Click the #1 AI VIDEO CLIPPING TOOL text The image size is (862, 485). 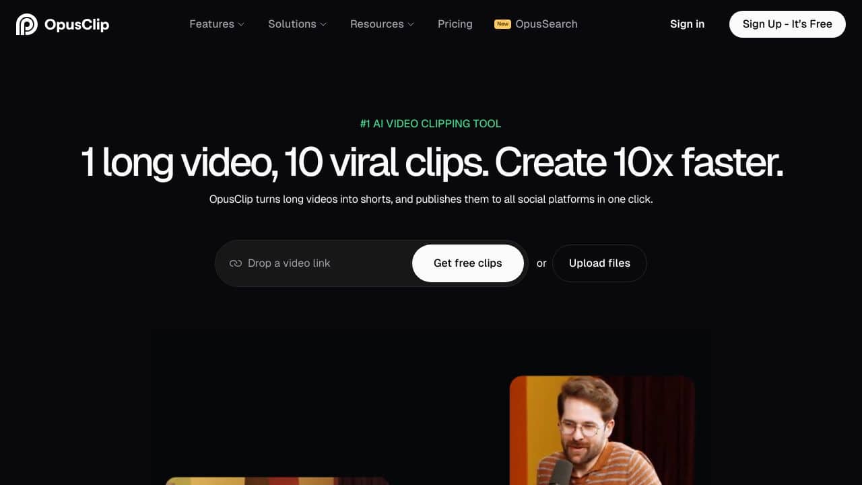pos(431,124)
